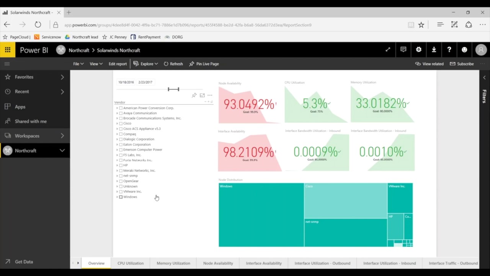
Task: Check the Windows vendor checkbox
Action: 121,197
